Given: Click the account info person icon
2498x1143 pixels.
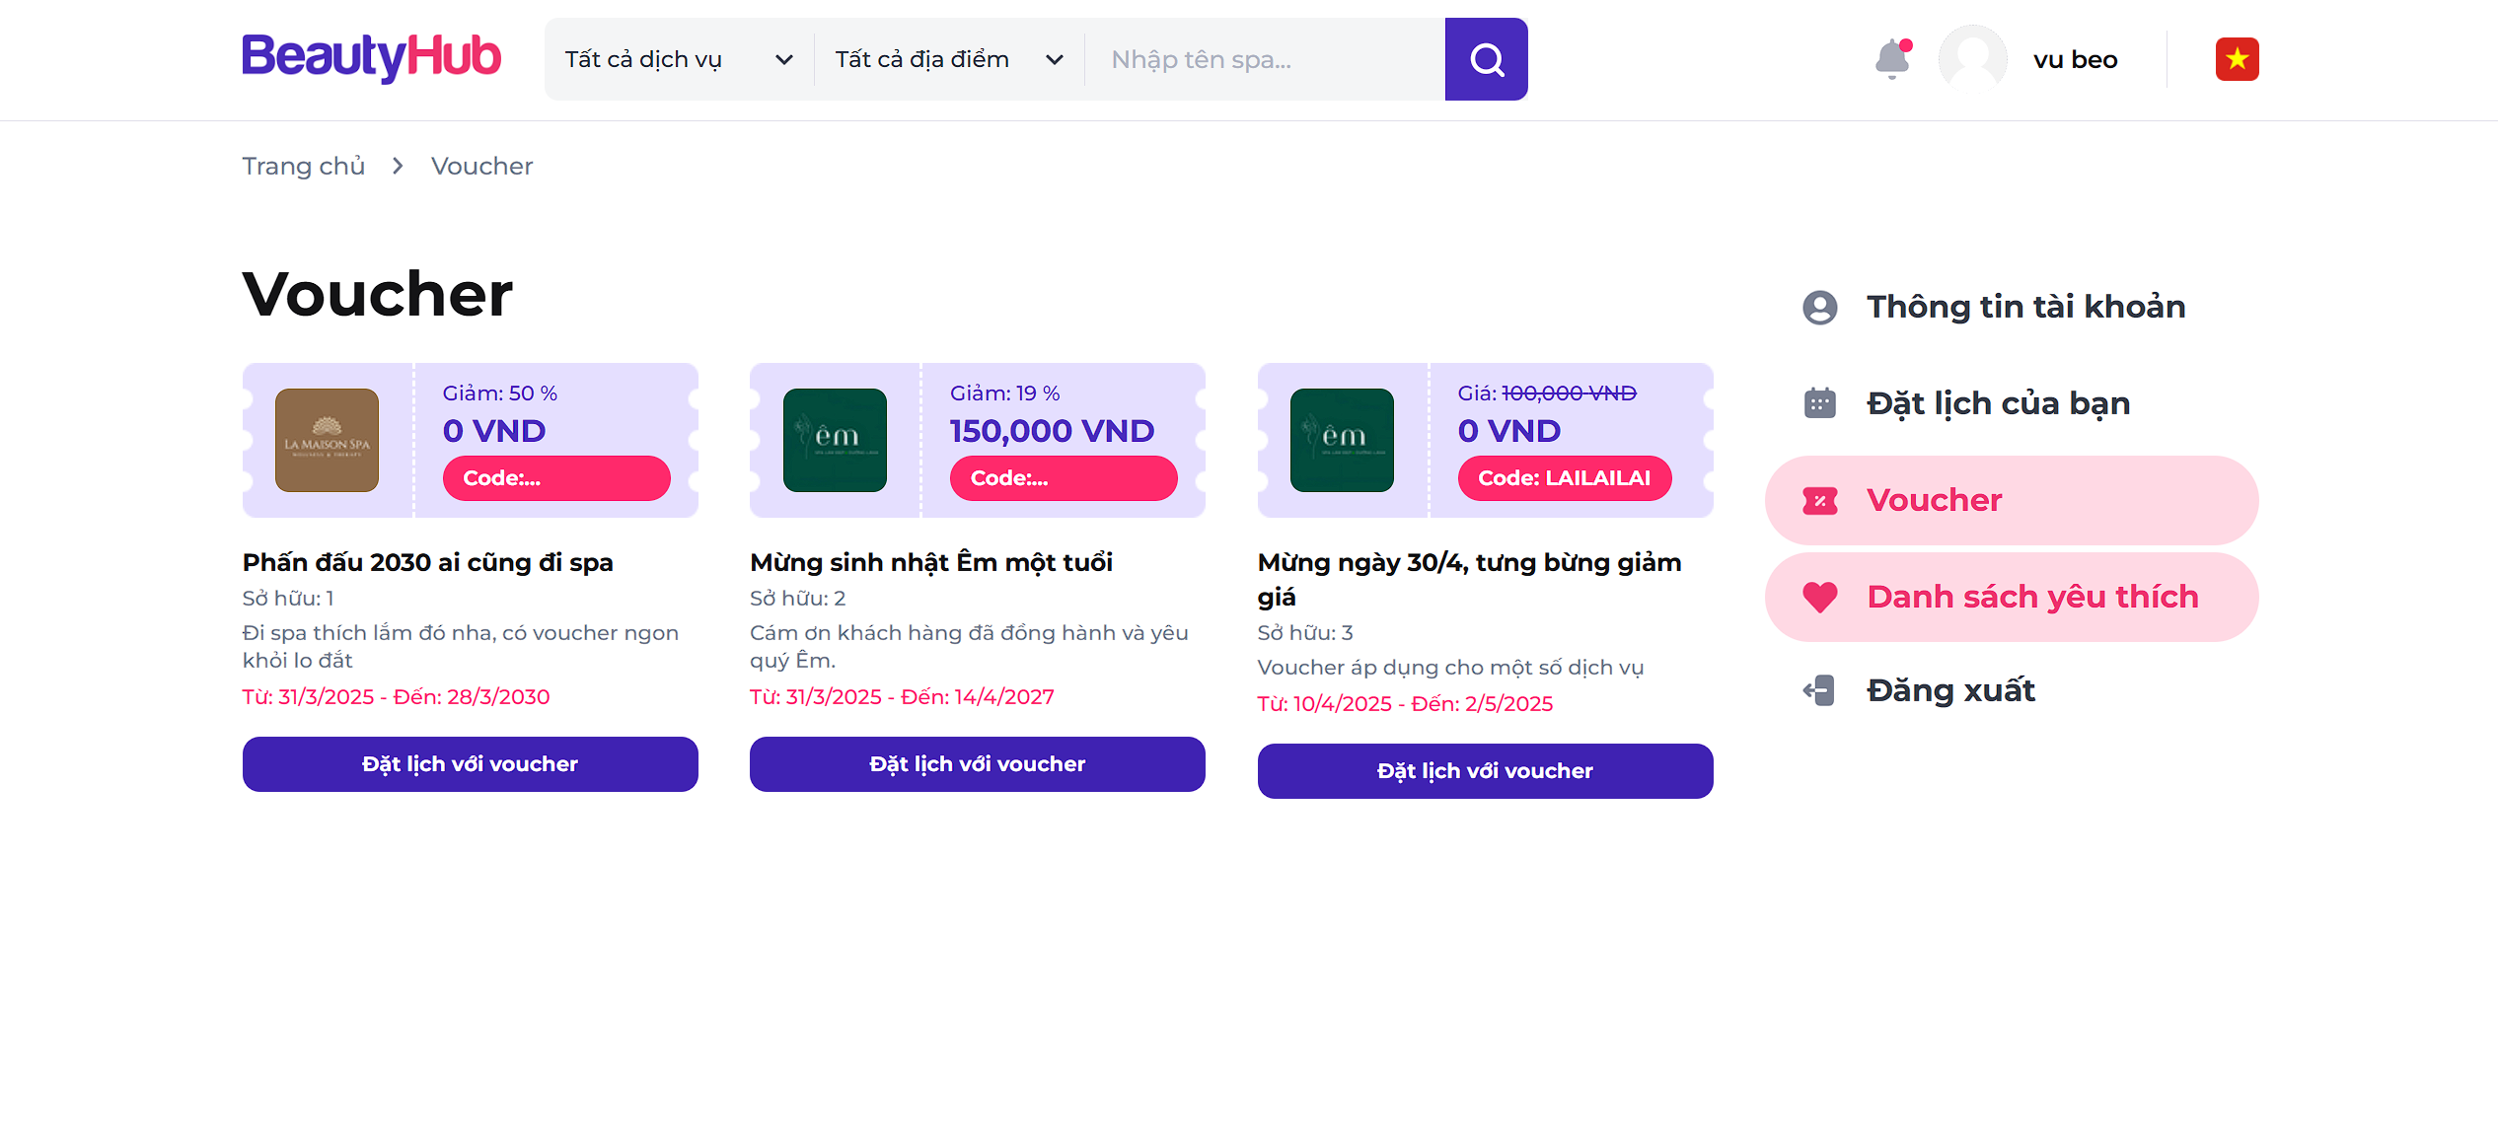Looking at the screenshot, I should 1819,308.
